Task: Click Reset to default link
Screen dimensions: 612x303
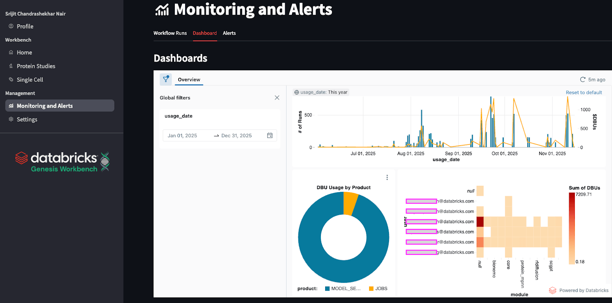Action: (584, 92)
